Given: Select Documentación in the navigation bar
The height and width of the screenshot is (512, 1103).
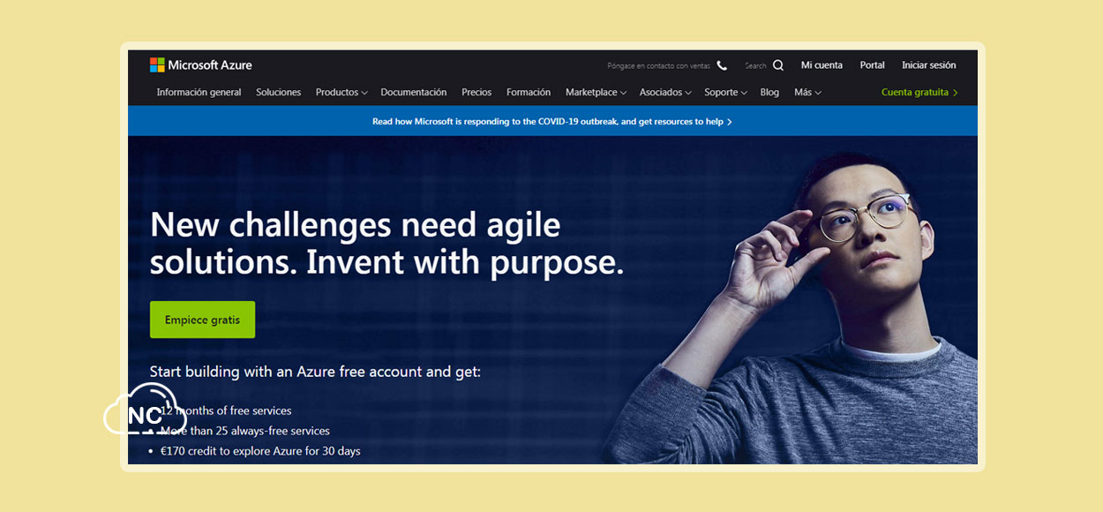Looking at the screenshot, I should [x=414, y=92].
